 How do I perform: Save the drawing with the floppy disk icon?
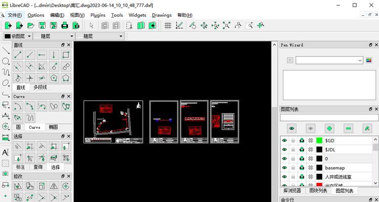tap(42, 25)
